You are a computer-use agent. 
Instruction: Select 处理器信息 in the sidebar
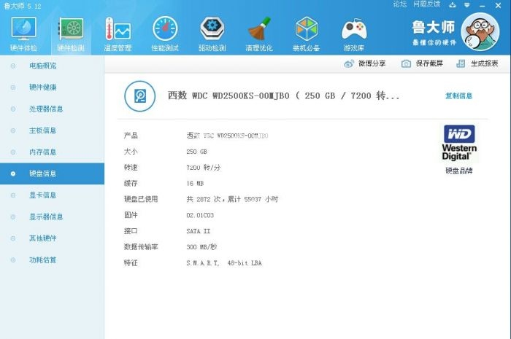(52, 109)
